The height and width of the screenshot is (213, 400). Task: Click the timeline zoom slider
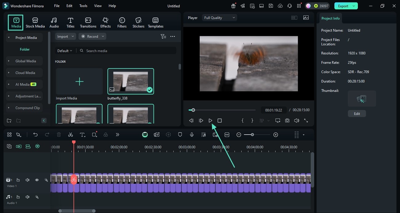coord(257,135)
